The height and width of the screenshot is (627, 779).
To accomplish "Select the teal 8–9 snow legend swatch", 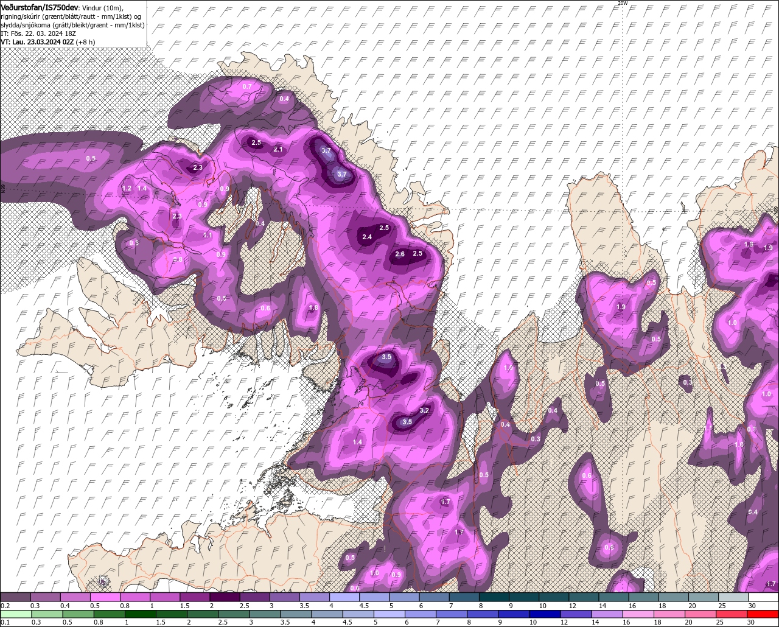I will (494, 597).
